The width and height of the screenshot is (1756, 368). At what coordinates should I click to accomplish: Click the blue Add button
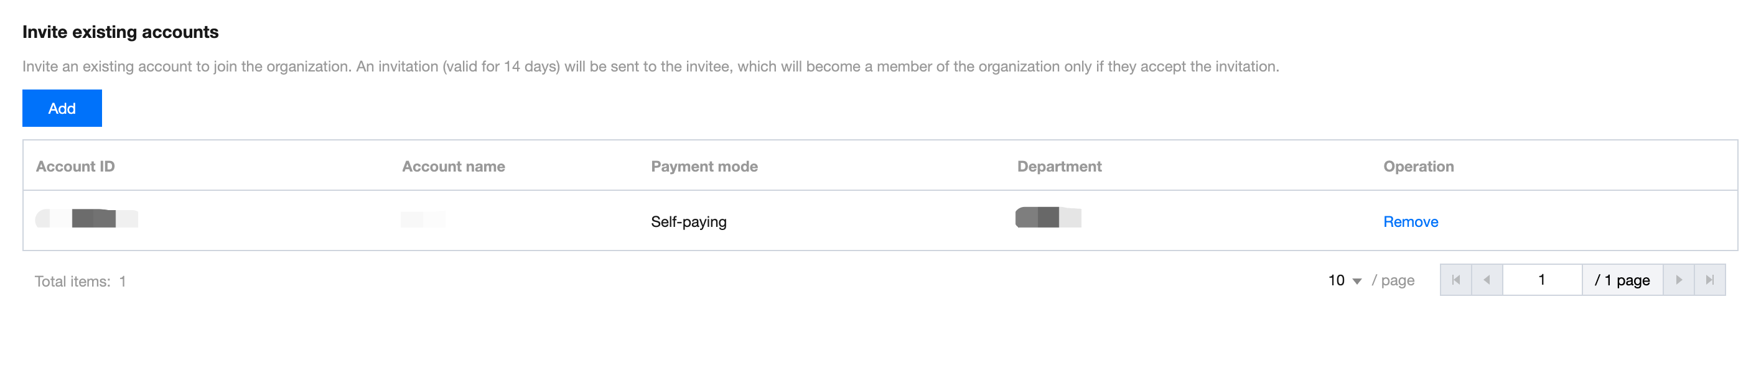(x=62, y=108)
